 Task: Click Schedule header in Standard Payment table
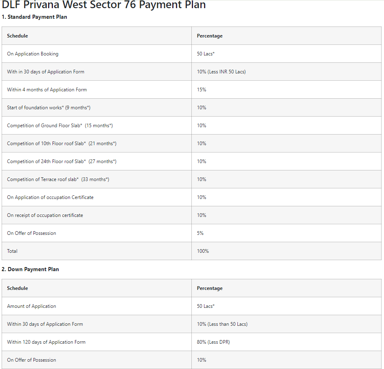(18, 36)
